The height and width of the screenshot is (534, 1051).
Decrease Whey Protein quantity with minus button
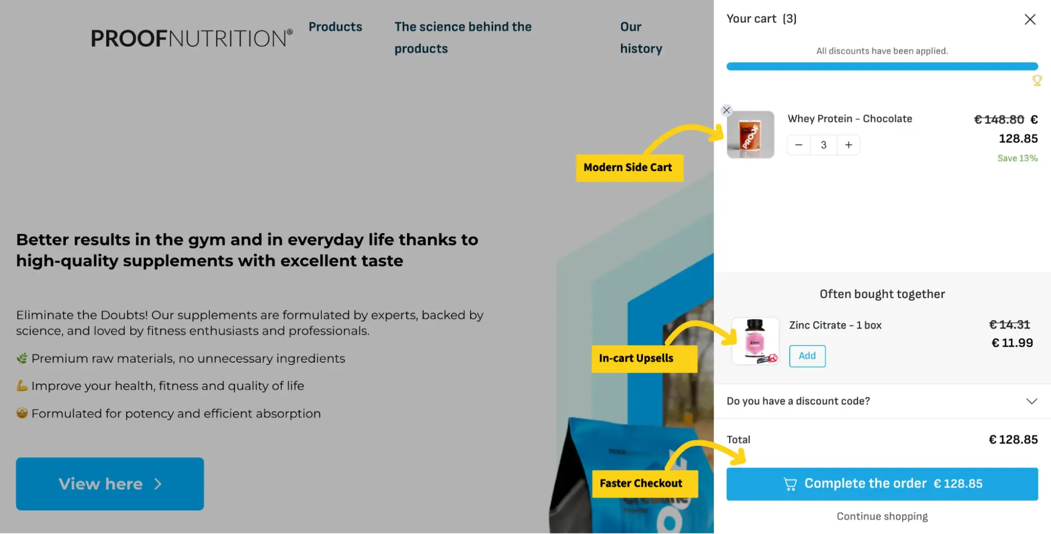(799, 145)
